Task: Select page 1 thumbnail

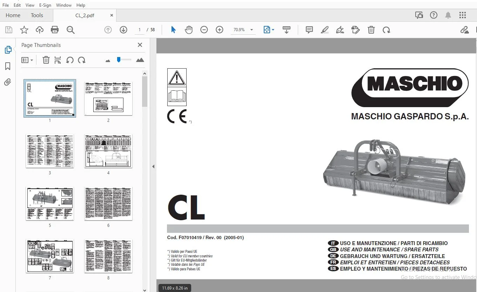Action: pyautogui.click(x=50, y=98)
